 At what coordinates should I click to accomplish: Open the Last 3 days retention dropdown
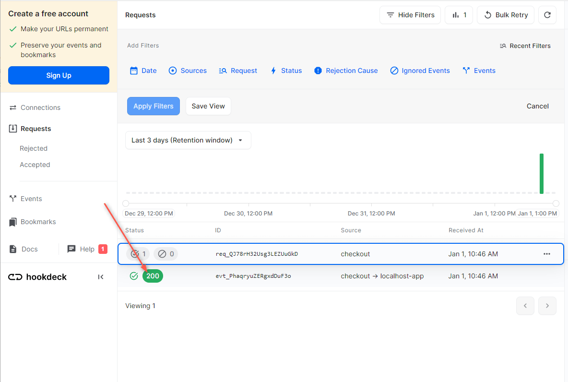point(188,140)
